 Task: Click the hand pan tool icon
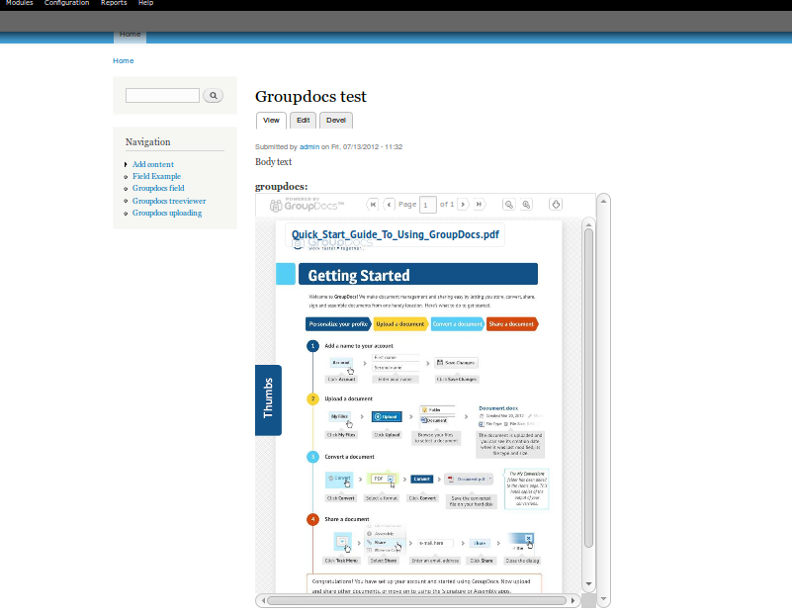(556, 205)
